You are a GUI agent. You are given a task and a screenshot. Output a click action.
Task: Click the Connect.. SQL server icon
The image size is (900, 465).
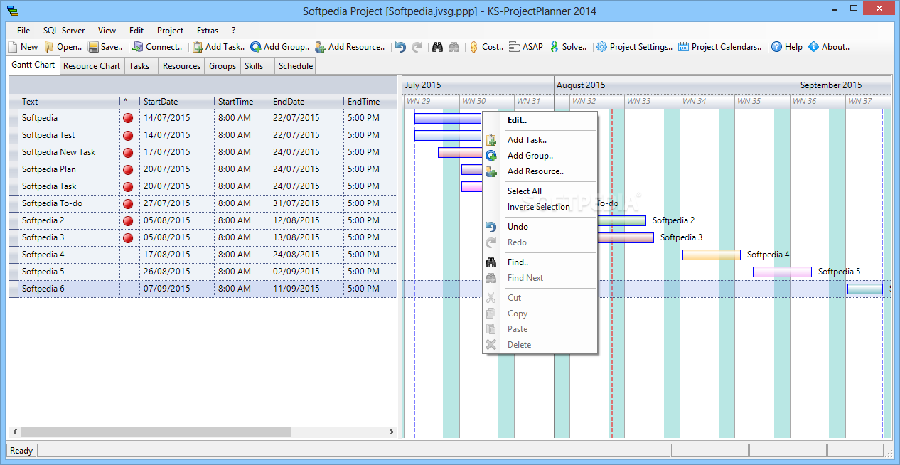138,47
